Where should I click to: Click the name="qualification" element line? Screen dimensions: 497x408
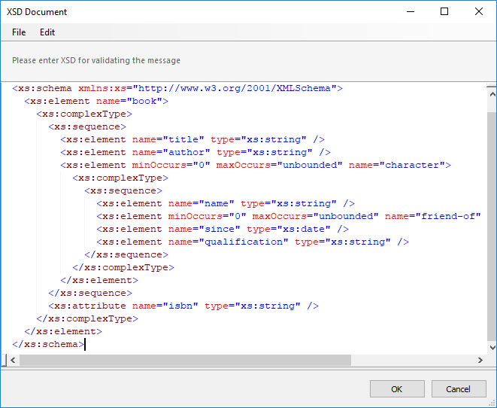pyautogui.click(x=253, y=242)
